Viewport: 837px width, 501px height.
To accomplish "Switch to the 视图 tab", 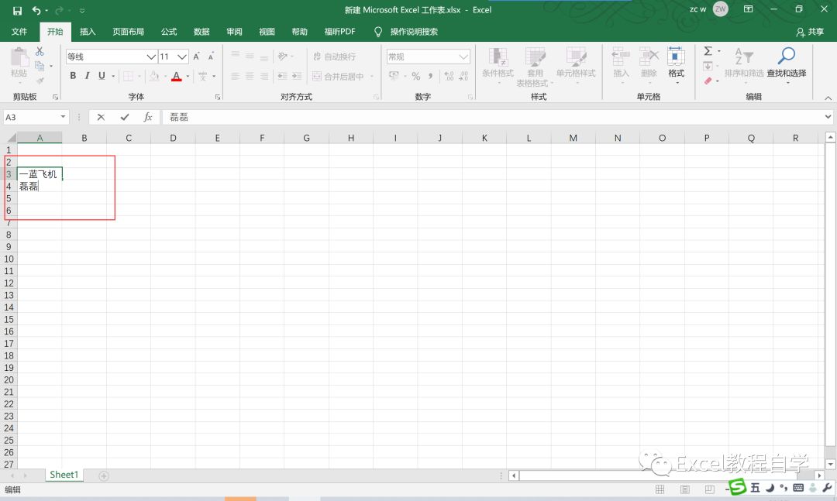I will 267,32.
